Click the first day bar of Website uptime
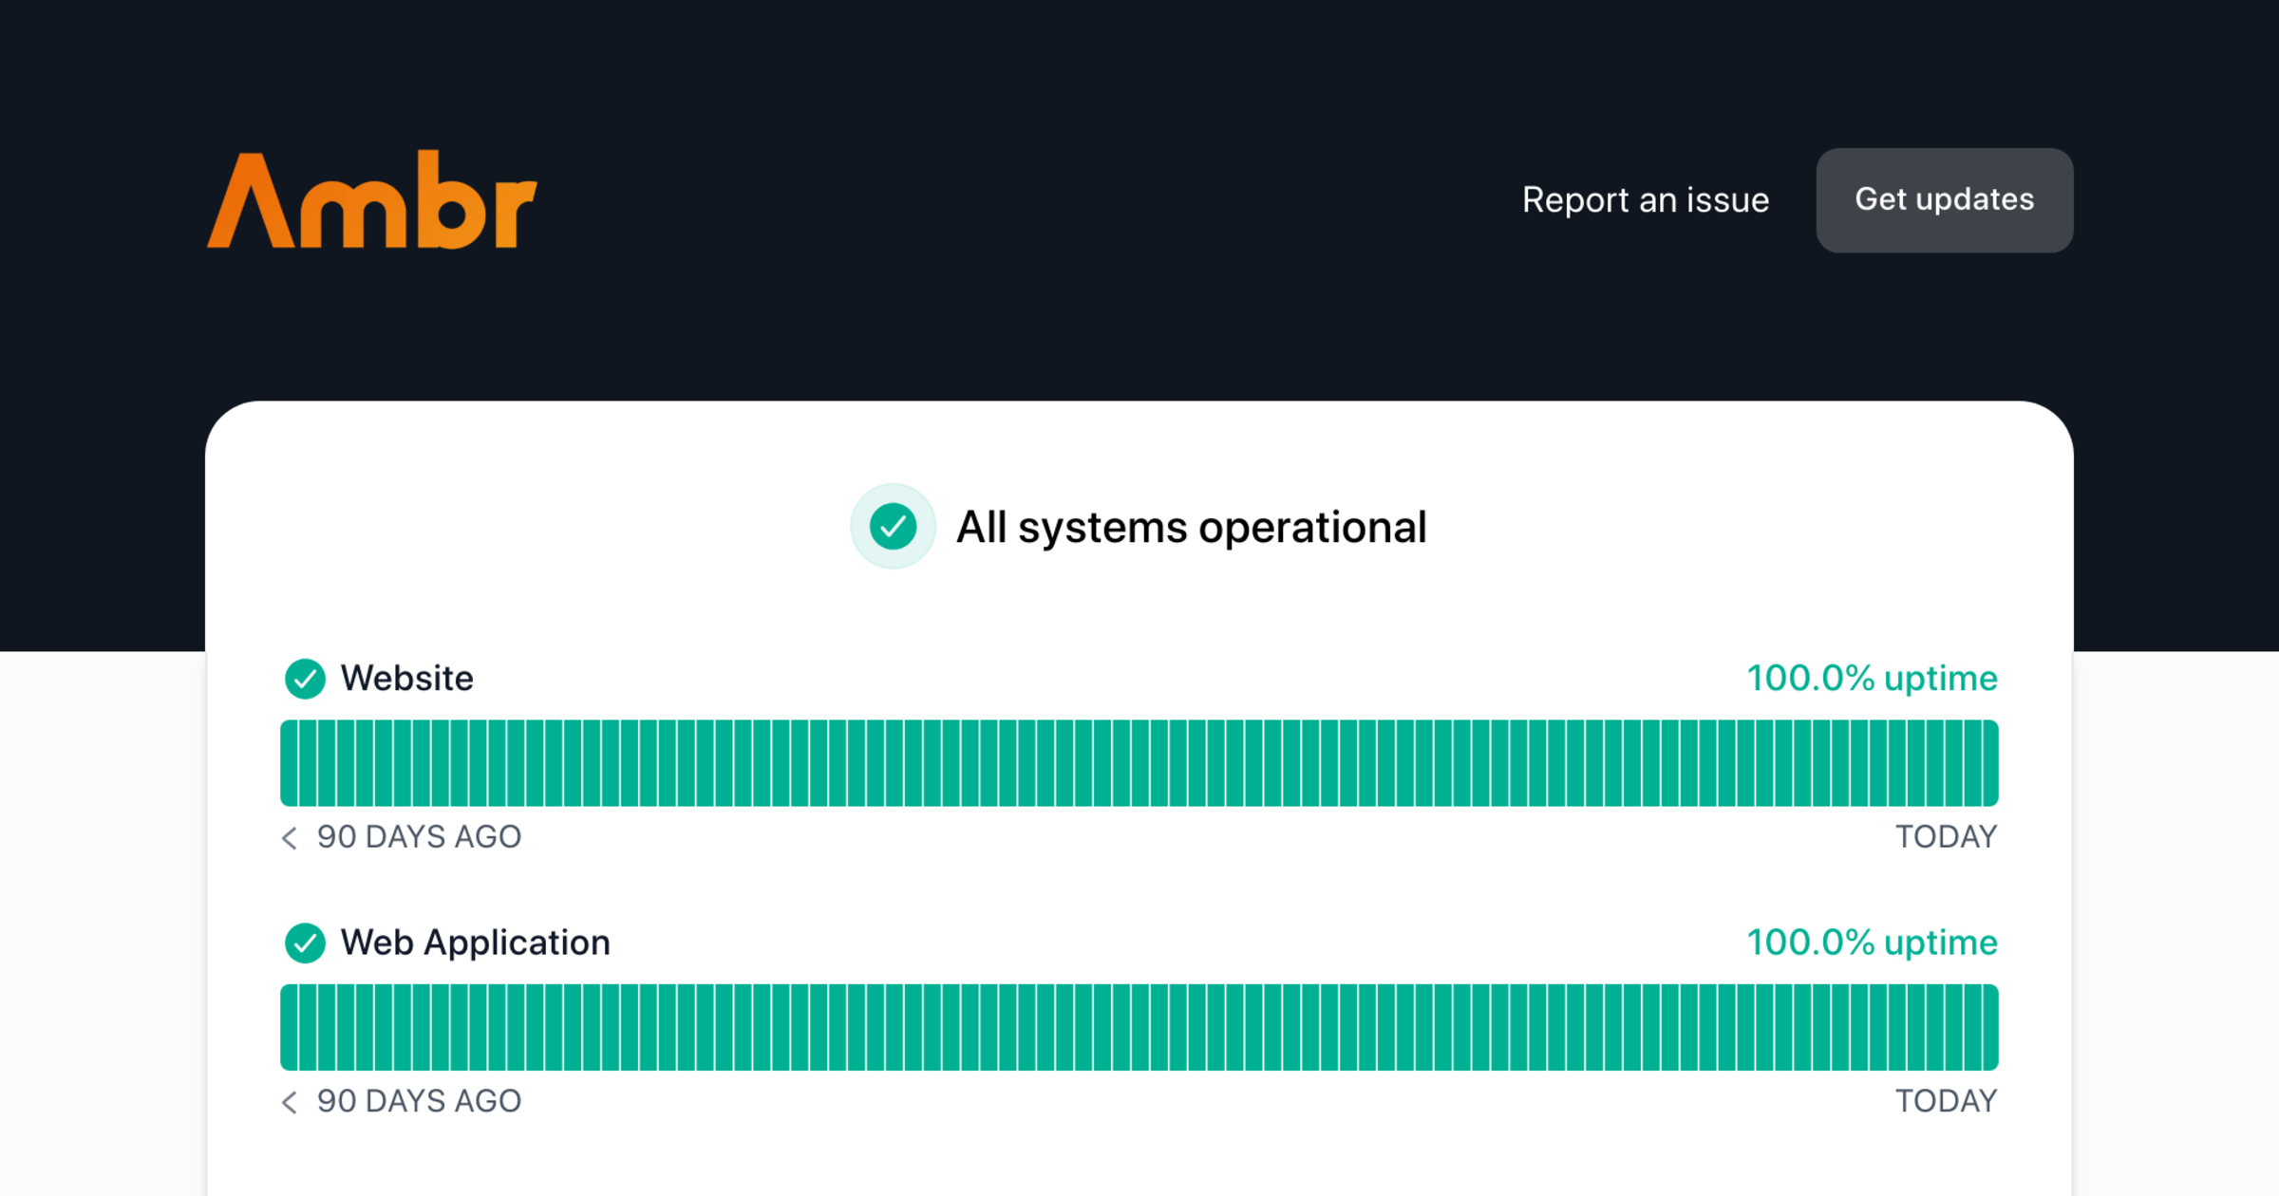The image size is (2279, 1196). coord(290,763)
